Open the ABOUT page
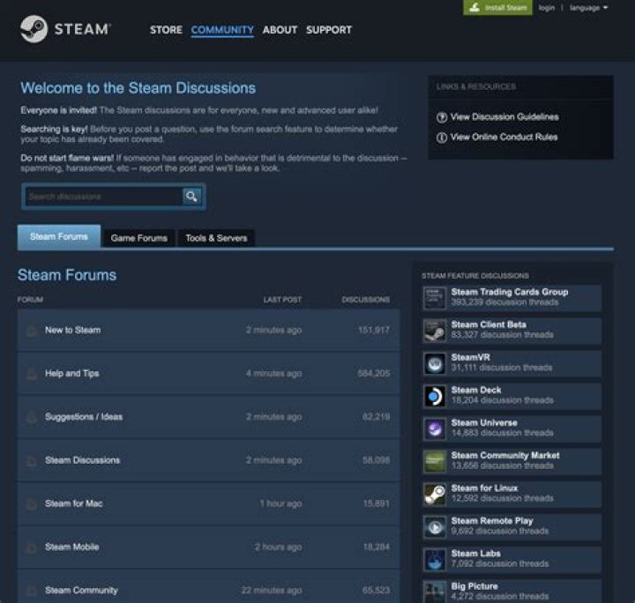The width and height of the screenshot is (635, 603). point(280,30)
